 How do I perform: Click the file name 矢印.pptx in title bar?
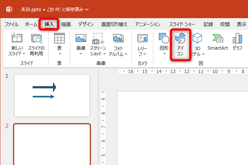tap(31, 10)
